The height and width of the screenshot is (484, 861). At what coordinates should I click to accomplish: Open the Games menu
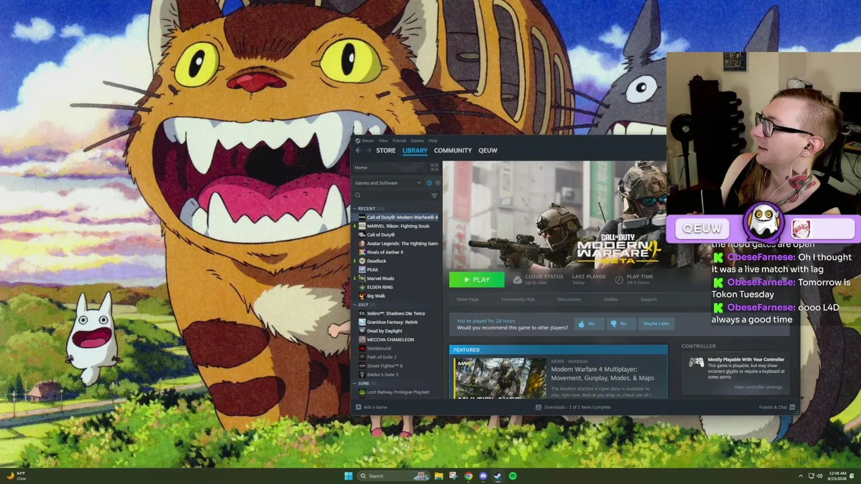tap(417, 140)
